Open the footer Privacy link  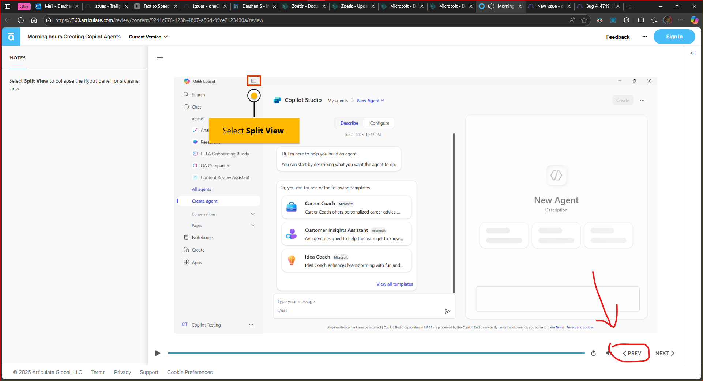[123, 372]
